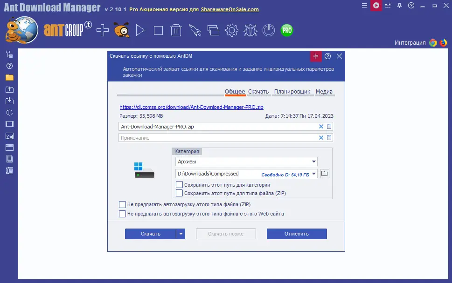The image size is (452, 283).
Task: Click the rocket speed icon in the toolbar
Action: [x=195, y=30]
